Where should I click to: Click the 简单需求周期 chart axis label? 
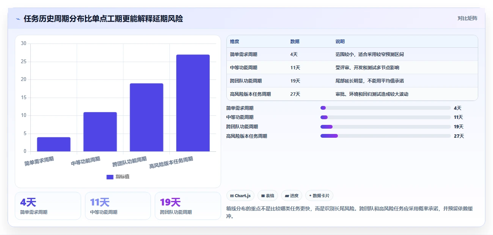click(x=39, y=162)
